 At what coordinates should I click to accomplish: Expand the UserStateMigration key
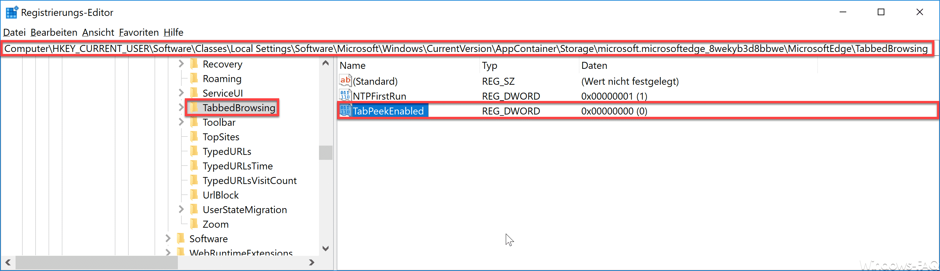click(x=182, y=209)
